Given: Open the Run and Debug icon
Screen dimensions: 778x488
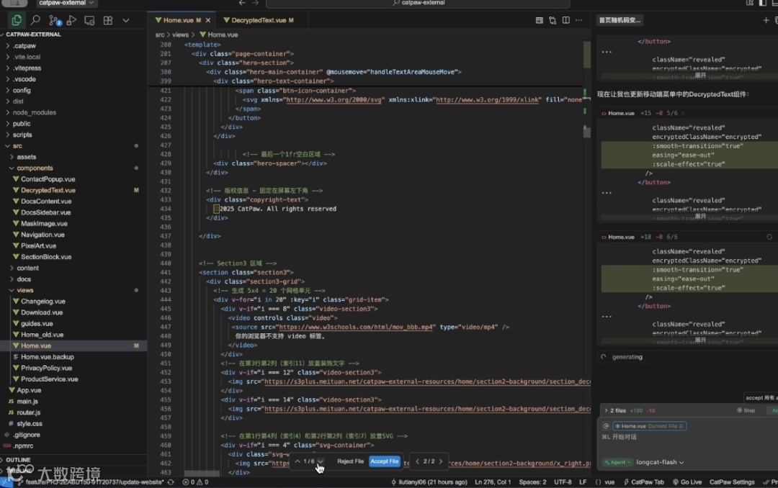Looking at the screenshot, I should [x=71, y=20].
